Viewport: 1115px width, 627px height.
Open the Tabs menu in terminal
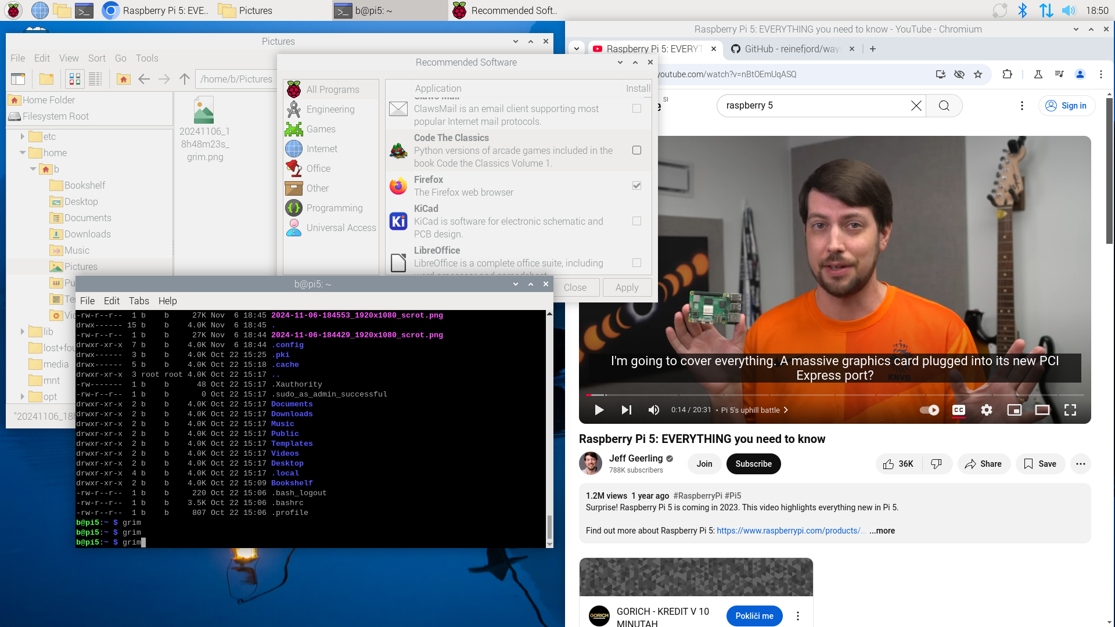[x=139, y=301]
